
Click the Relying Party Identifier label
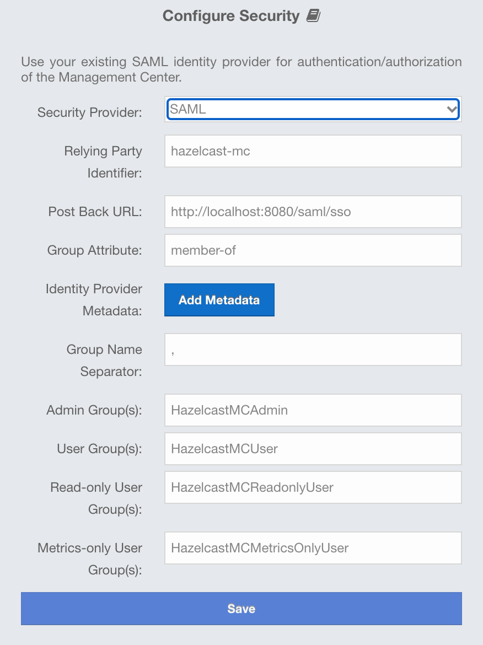103,162
